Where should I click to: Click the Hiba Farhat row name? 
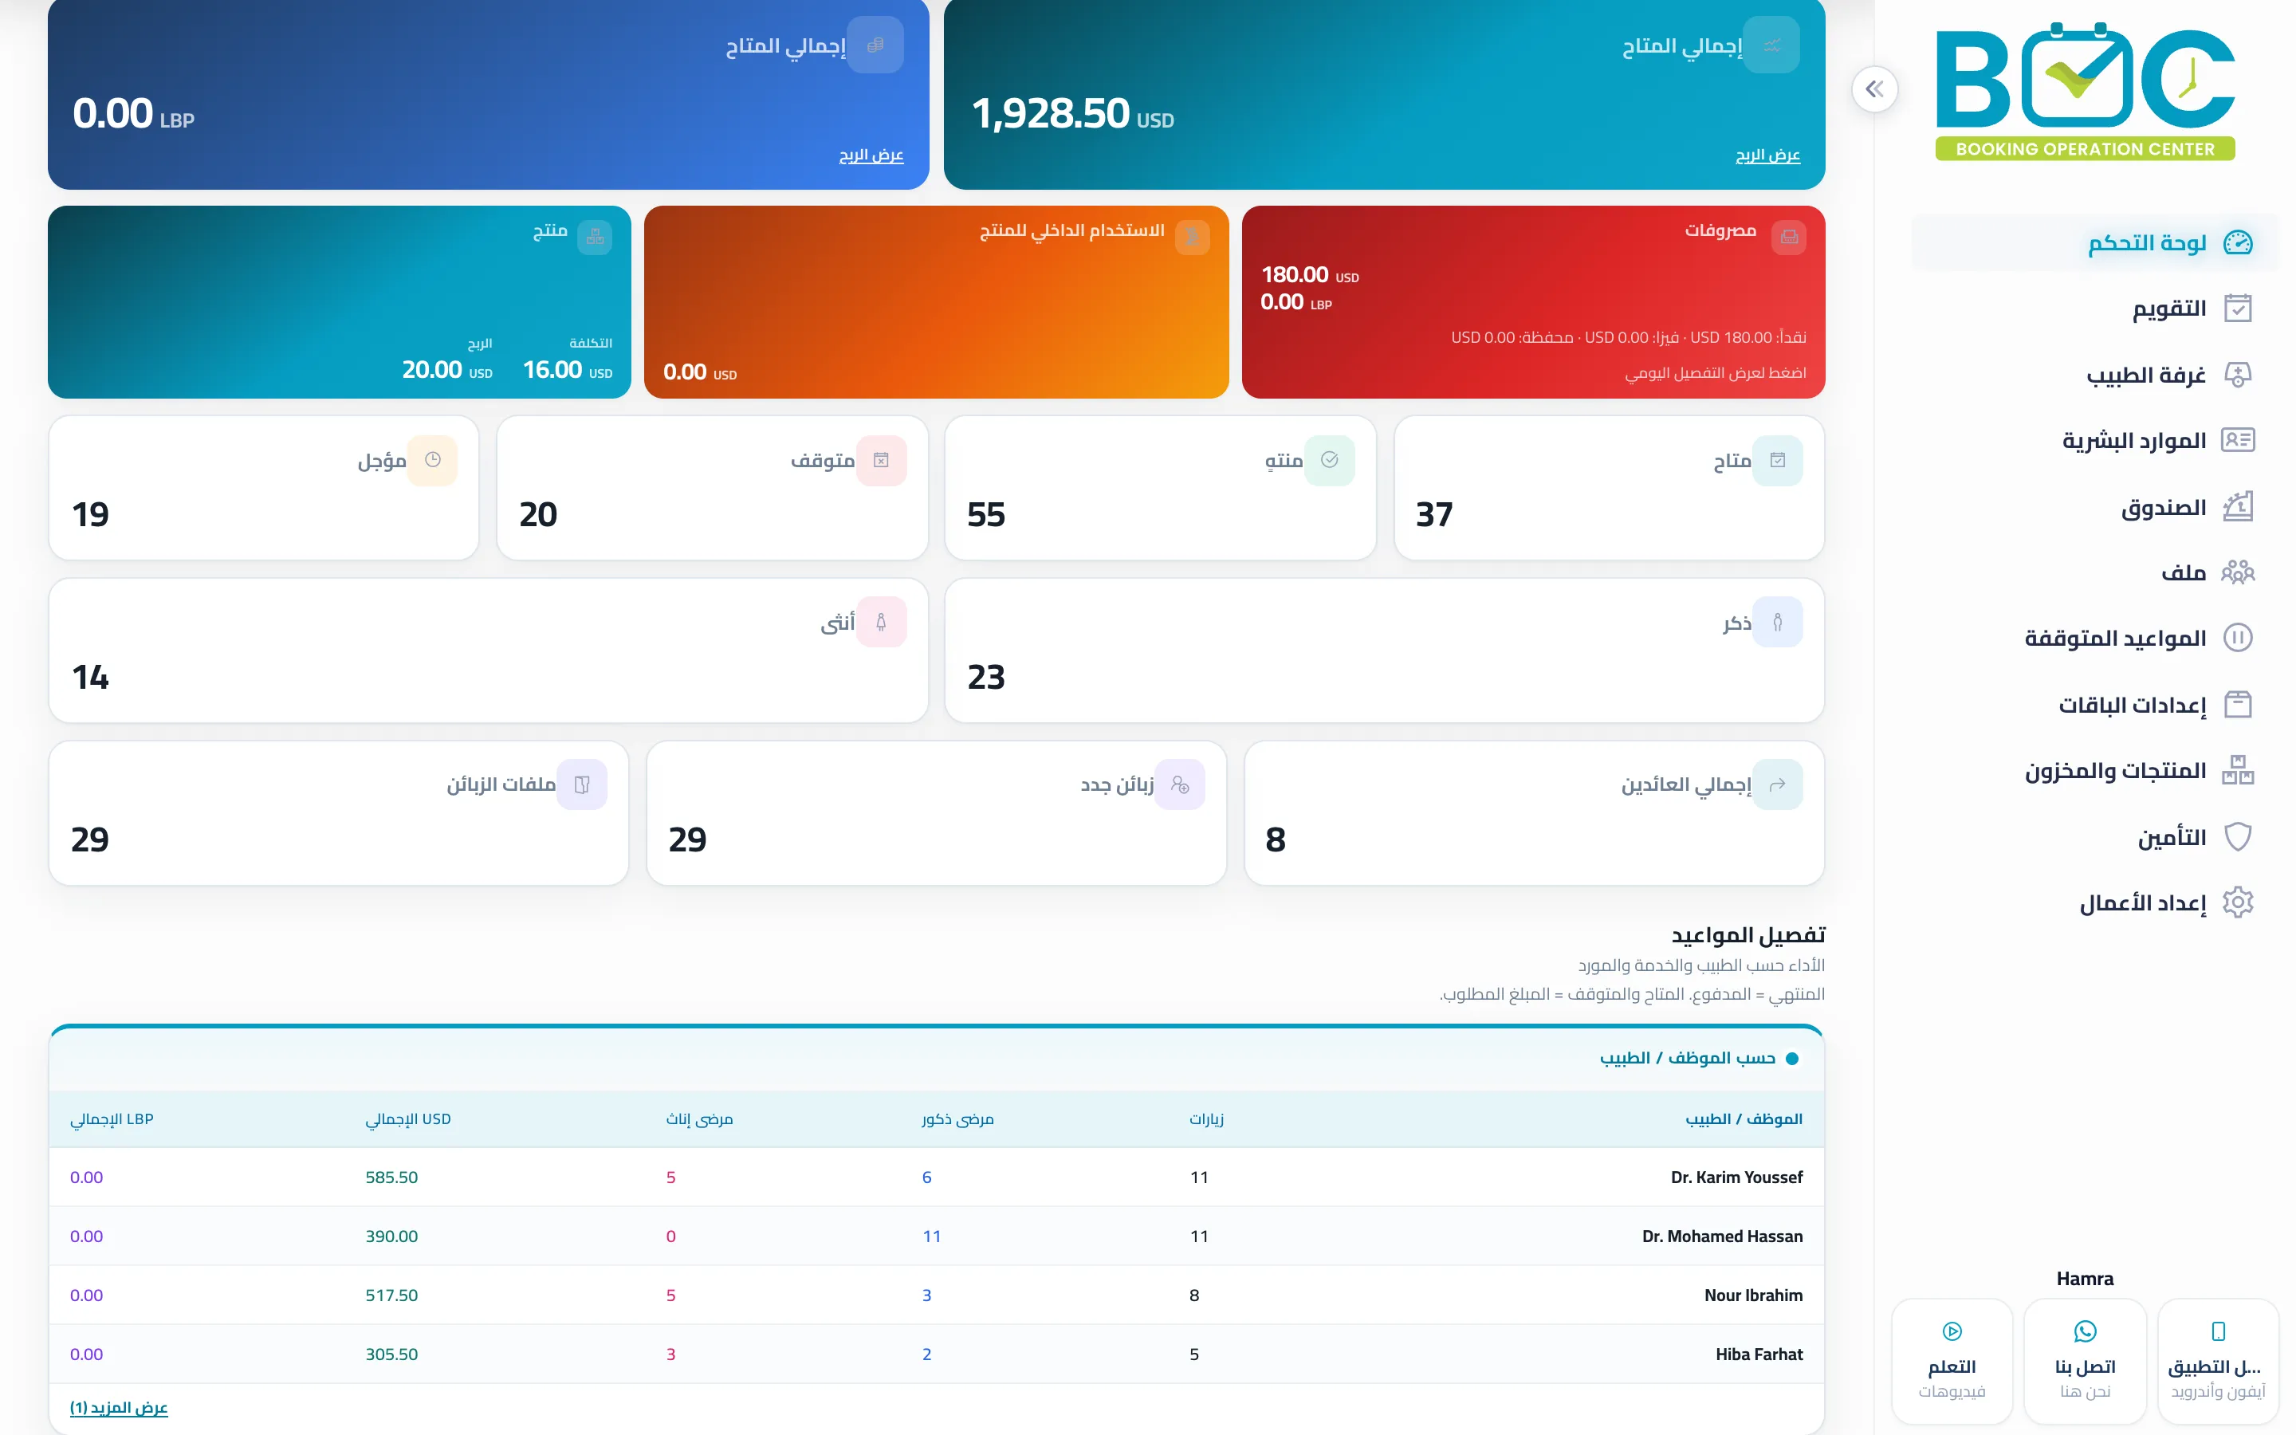click(1759, 1354)
